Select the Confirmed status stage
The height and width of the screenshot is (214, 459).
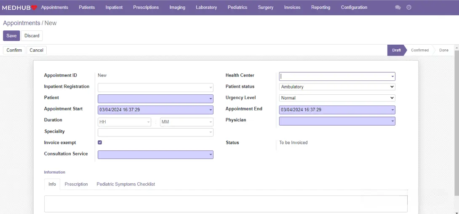pos(420,50)
